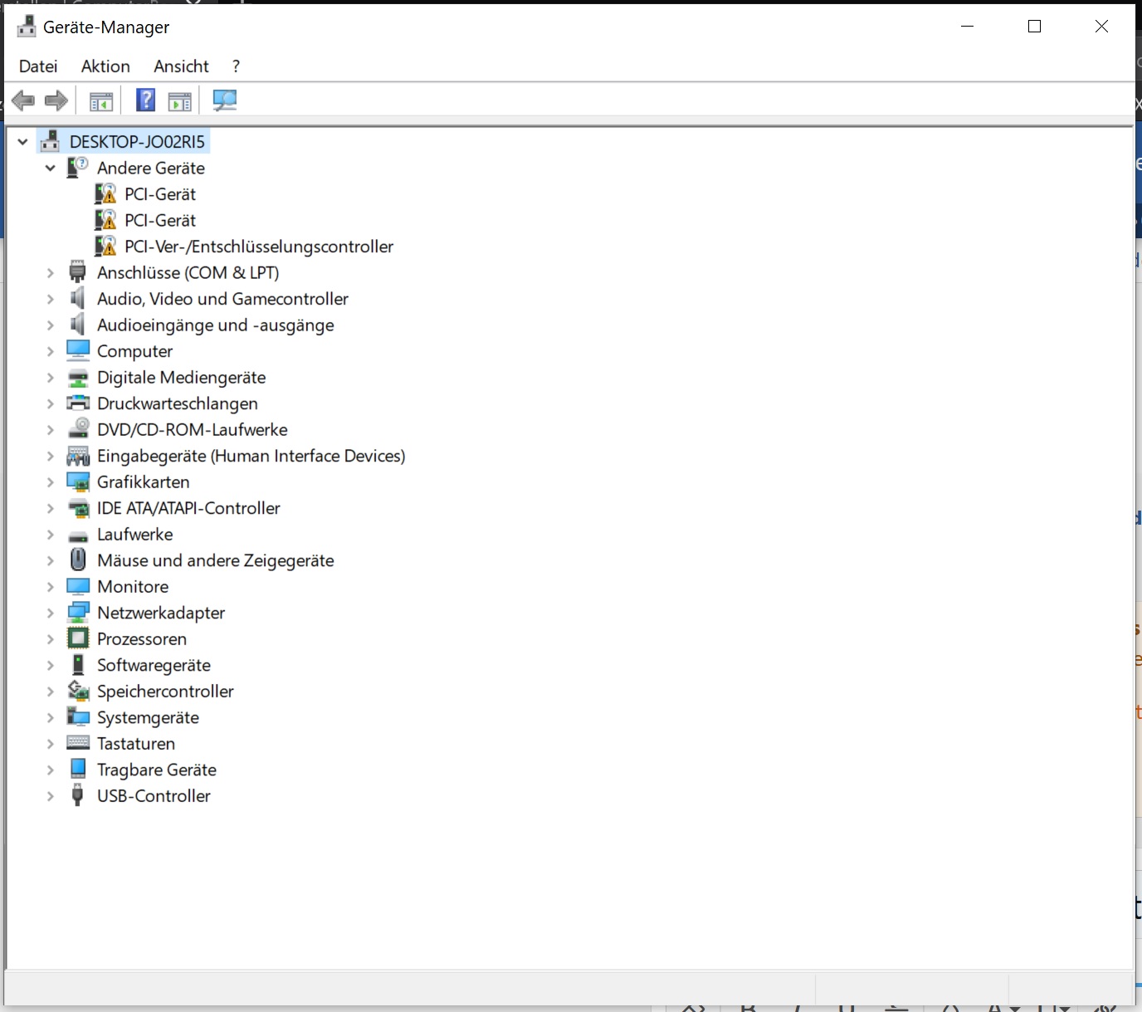Click the Netzwerkadapter network icon
Viewport: 1142px width, 1012px height.
(78, 612)
